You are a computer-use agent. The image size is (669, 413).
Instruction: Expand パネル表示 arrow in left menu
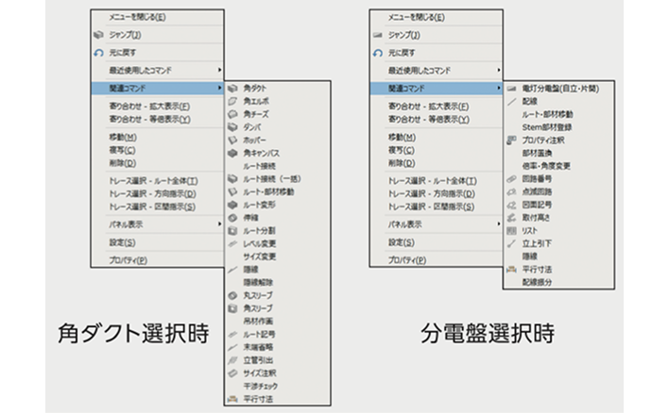pos(219,224)
